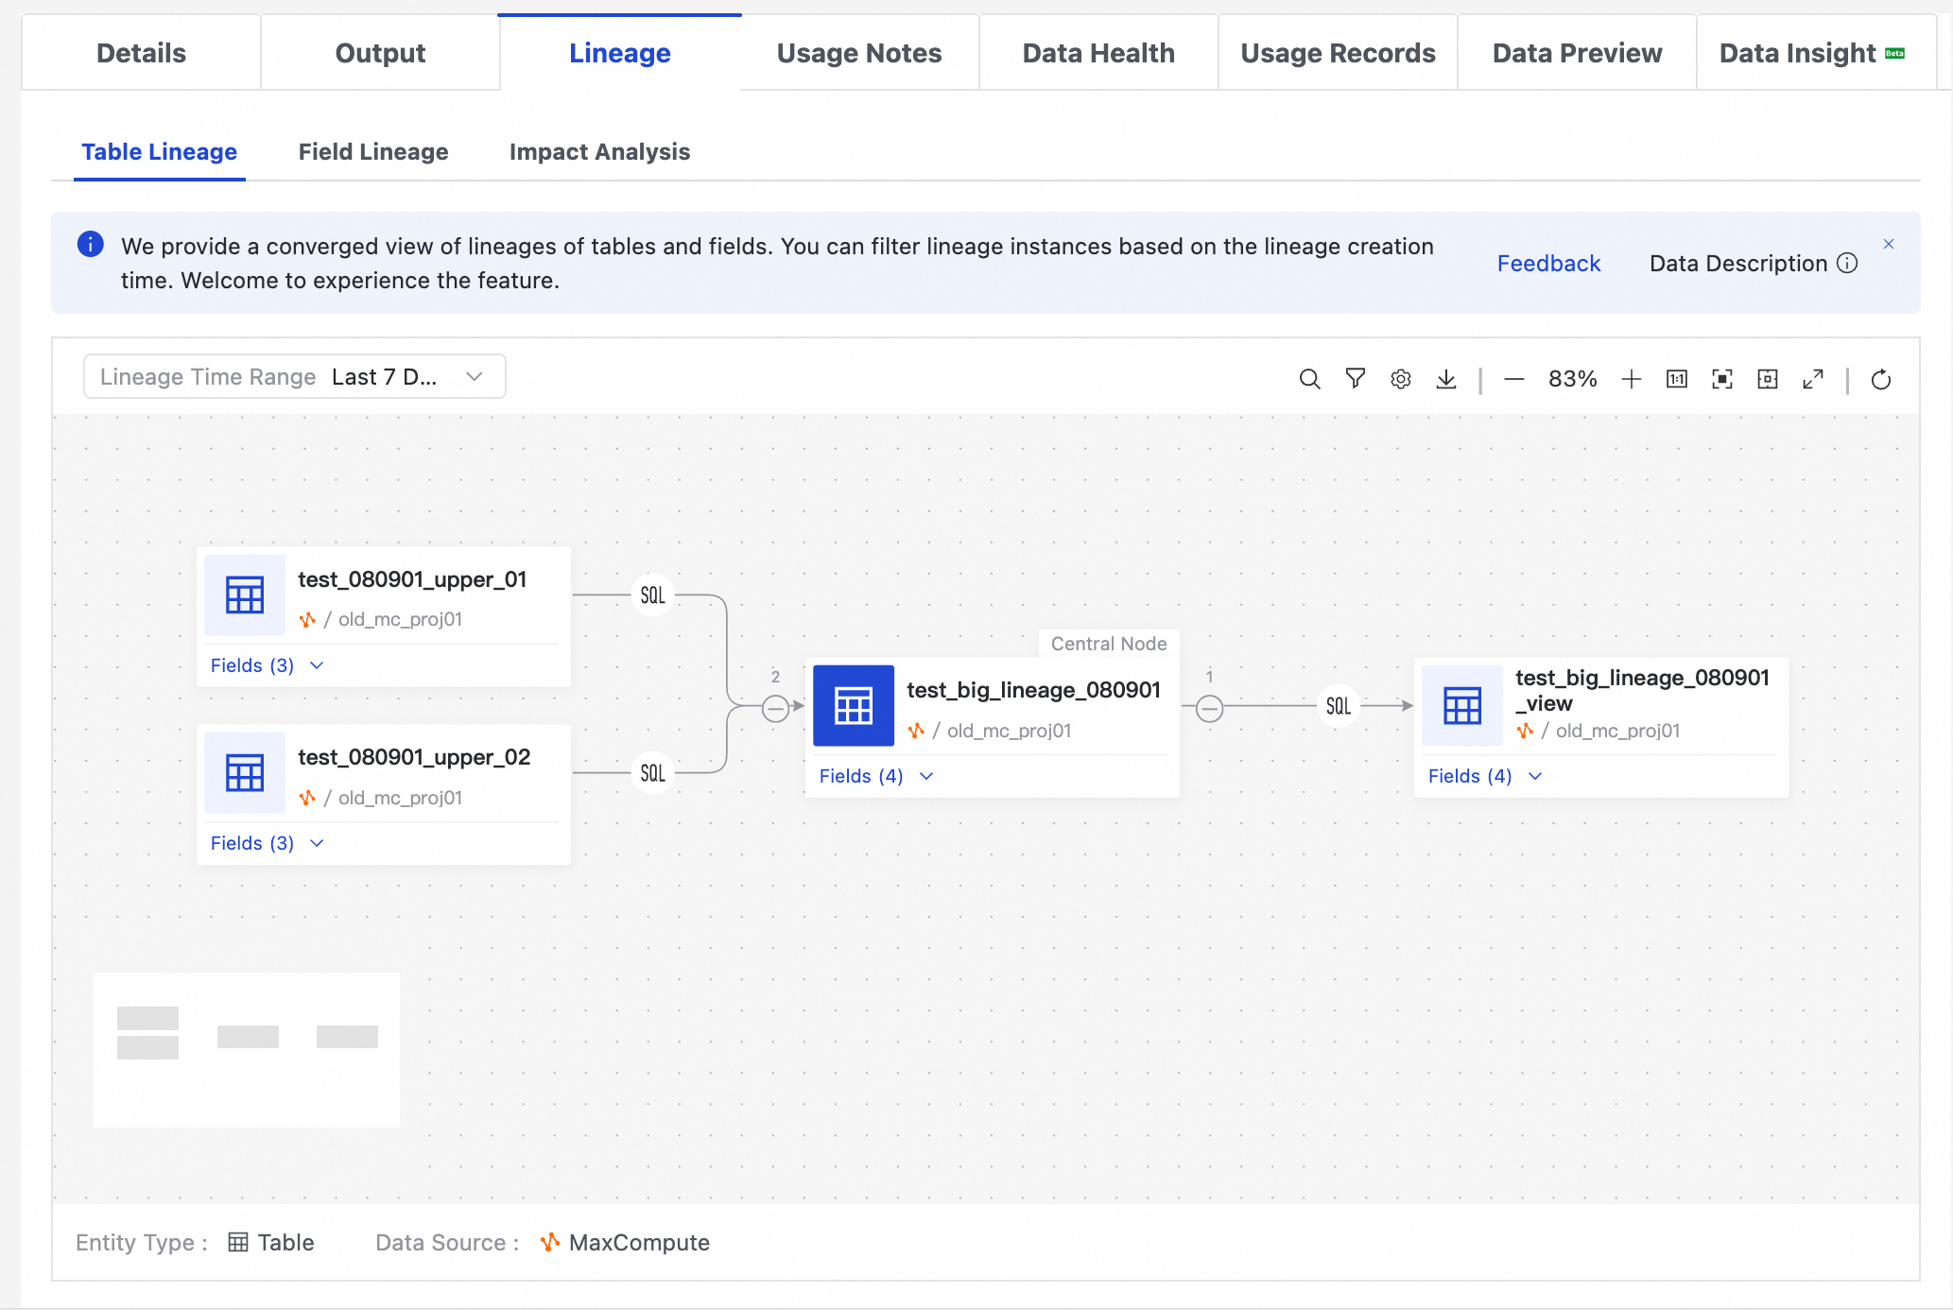Switch to the Field Lineage tab

click(x=373, y=151)
